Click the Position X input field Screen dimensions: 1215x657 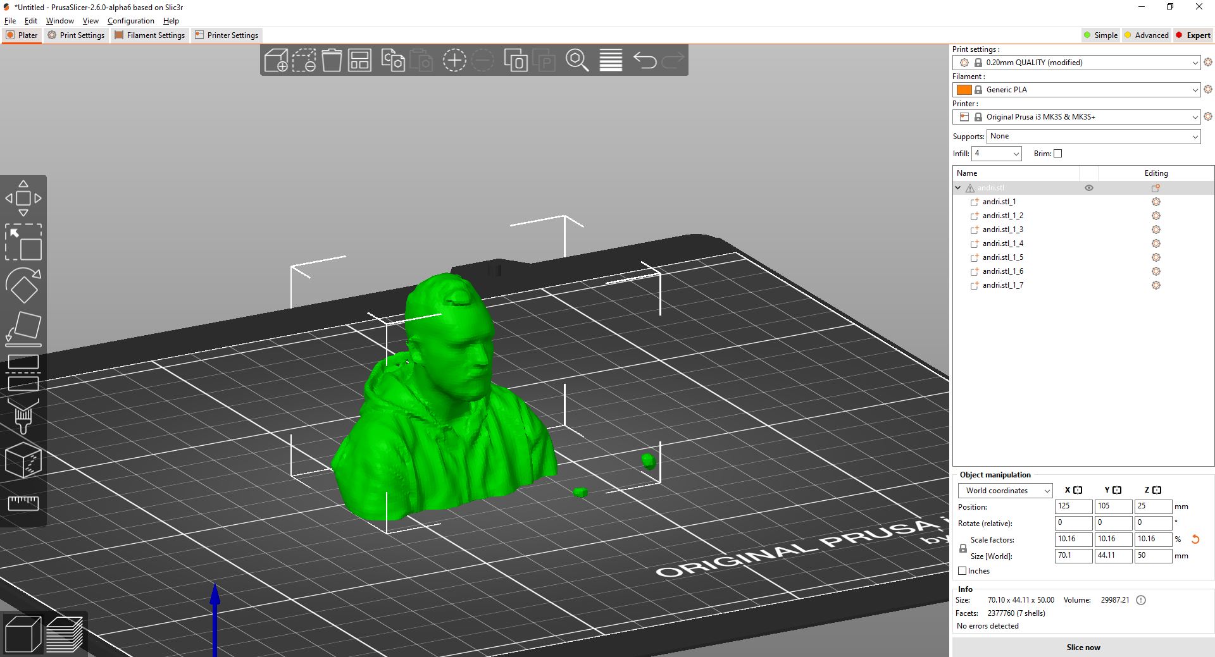1073,507
